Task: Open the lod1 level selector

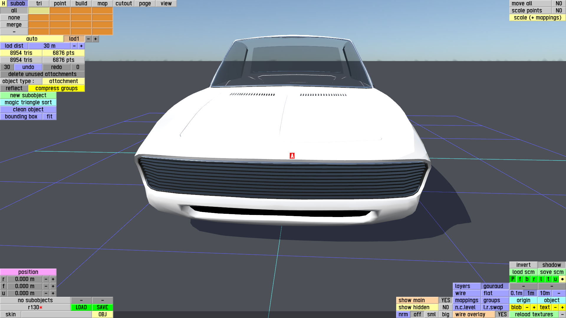Action: pos(74,39)
